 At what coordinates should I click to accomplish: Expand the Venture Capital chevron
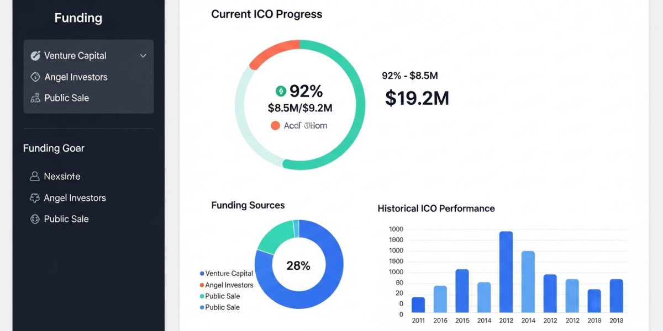click(x=143, y=56)
